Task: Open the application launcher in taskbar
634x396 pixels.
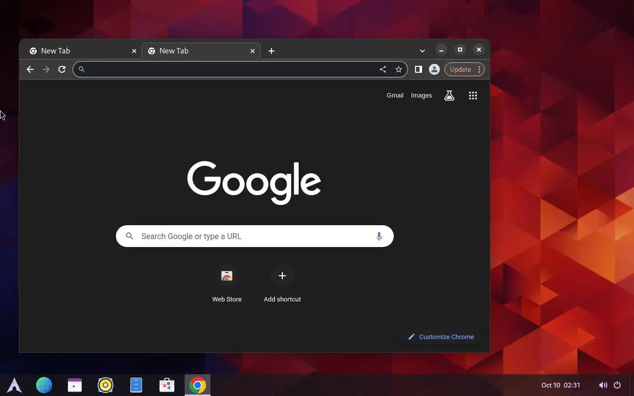Action: click(x=14, y=385)
